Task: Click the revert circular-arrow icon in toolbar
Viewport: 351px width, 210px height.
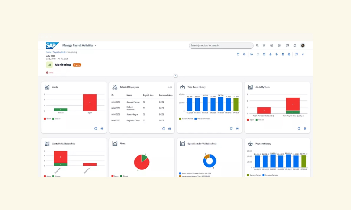Action: [277, 54]
